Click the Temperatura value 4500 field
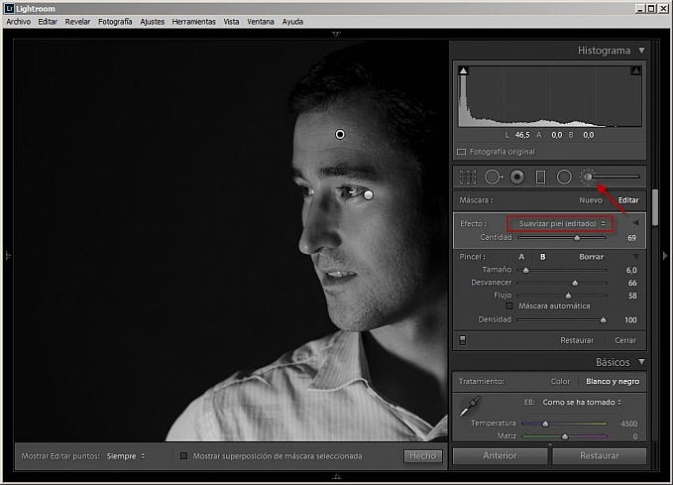The width and height of the screenshot is (673, 485). [628, 424]
